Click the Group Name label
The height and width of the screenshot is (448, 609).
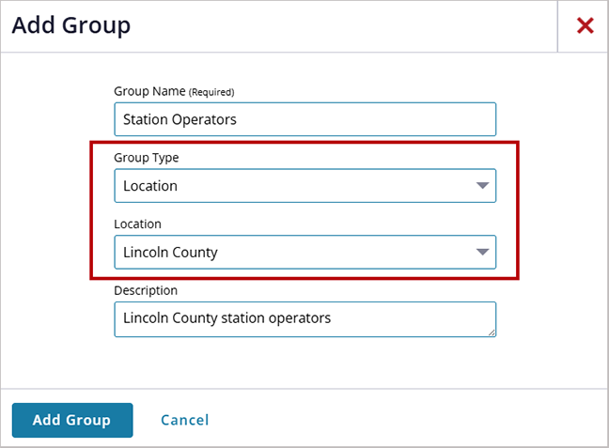(150, 92)
